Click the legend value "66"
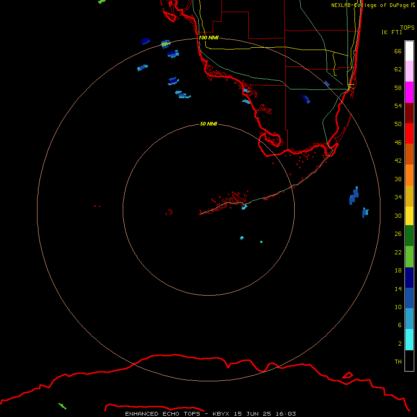Image resolution: width=417 pixels, height=417 pixels. pyautogui.click(x=398, y=51)
